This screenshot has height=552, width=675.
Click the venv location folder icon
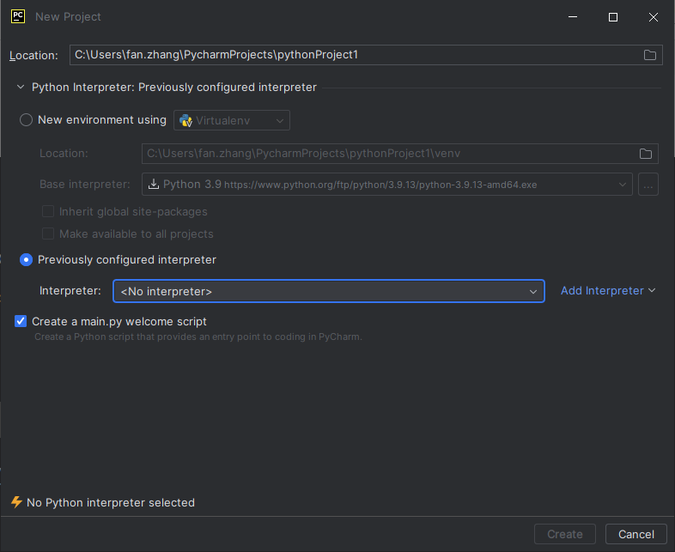[x=645, y=154]
